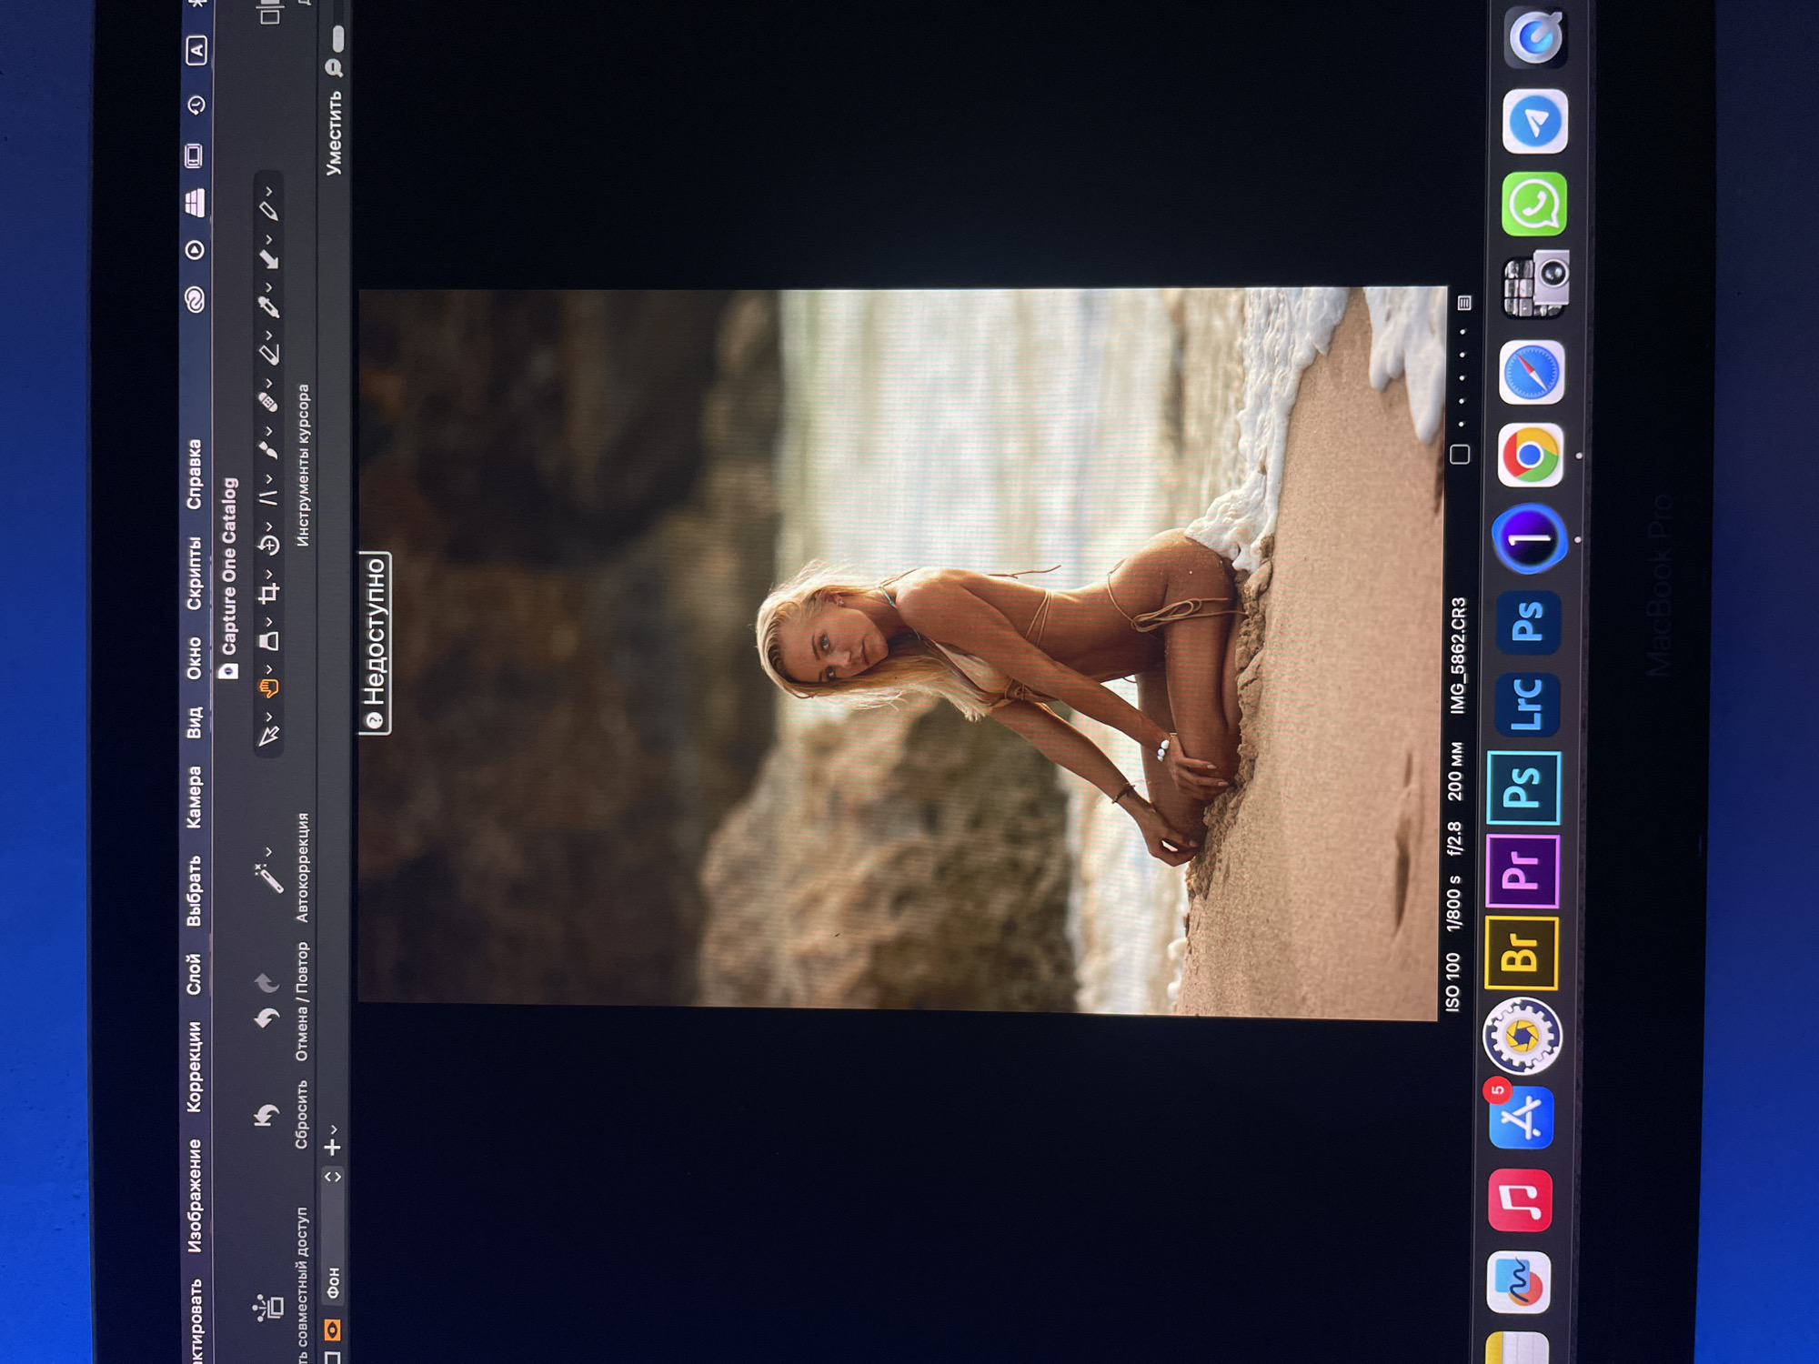Open the Скрипты menu

195,573
